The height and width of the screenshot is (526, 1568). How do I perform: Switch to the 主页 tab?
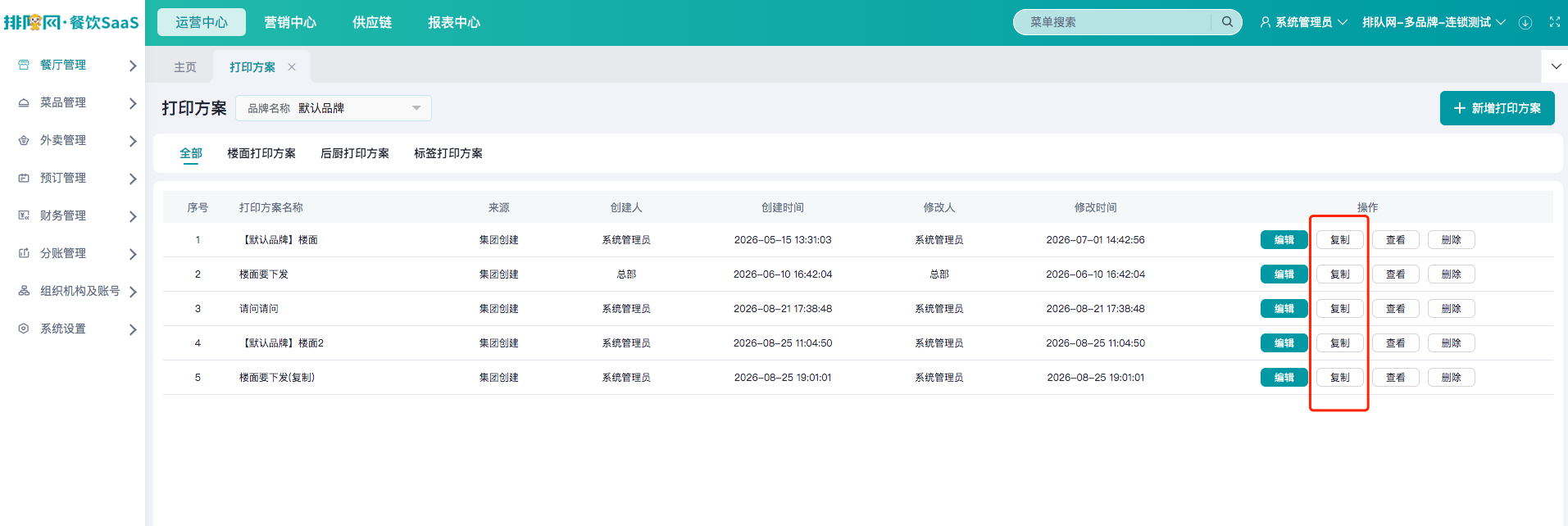point(185,67)
